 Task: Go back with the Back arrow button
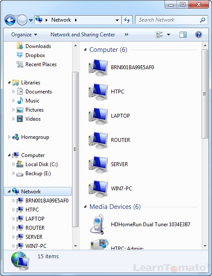click(10, 20)
